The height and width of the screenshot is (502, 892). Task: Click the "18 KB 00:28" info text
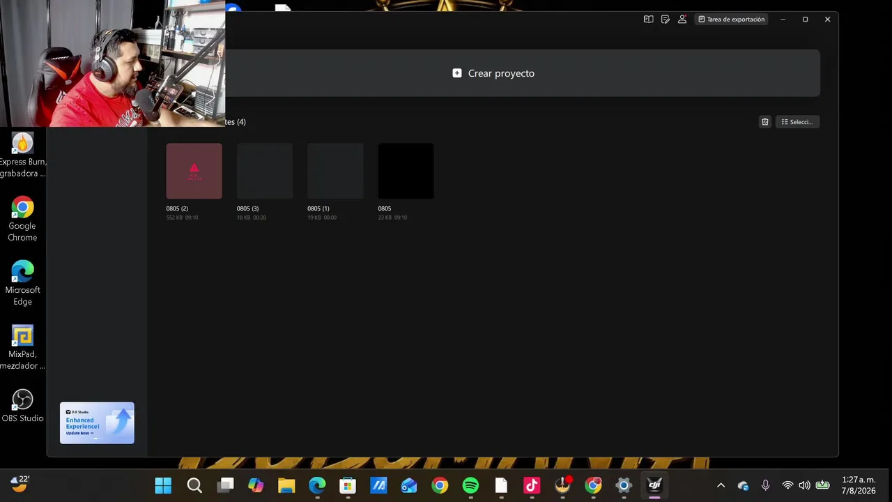pyautogui.click(x=252, y=218)
